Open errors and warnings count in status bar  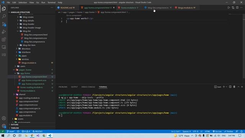tap(26, 131)
